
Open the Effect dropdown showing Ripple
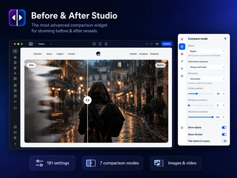[x=207, y=51]
